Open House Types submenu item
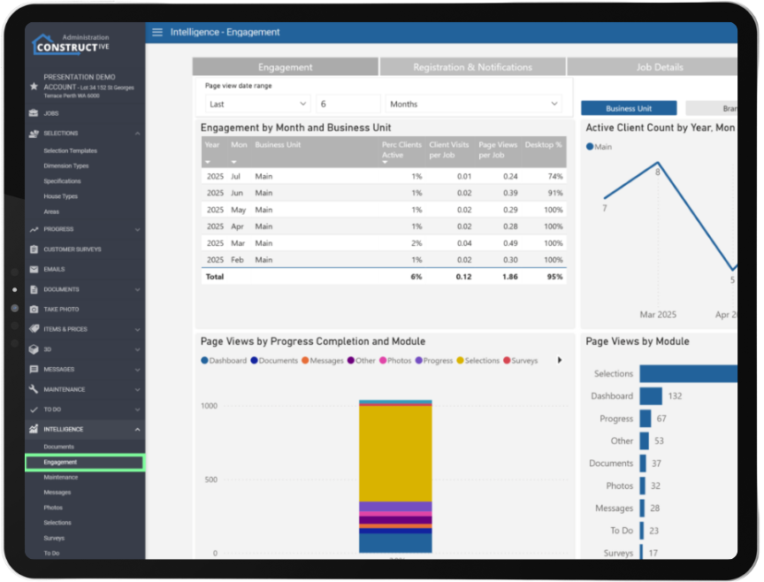 pyautogui.click(x=60, y=196)
